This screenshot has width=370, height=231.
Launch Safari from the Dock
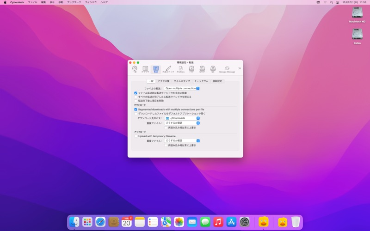(100, 222)
